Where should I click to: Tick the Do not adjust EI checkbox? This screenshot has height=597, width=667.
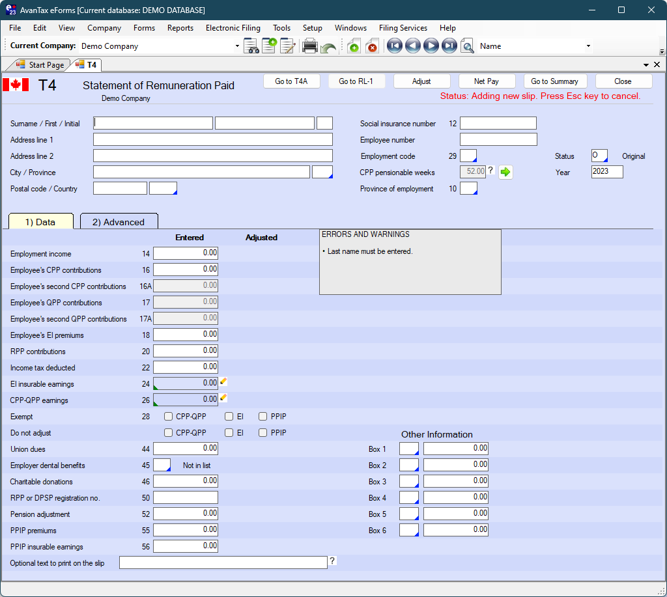pyautogui.click(x=229, y=433)
